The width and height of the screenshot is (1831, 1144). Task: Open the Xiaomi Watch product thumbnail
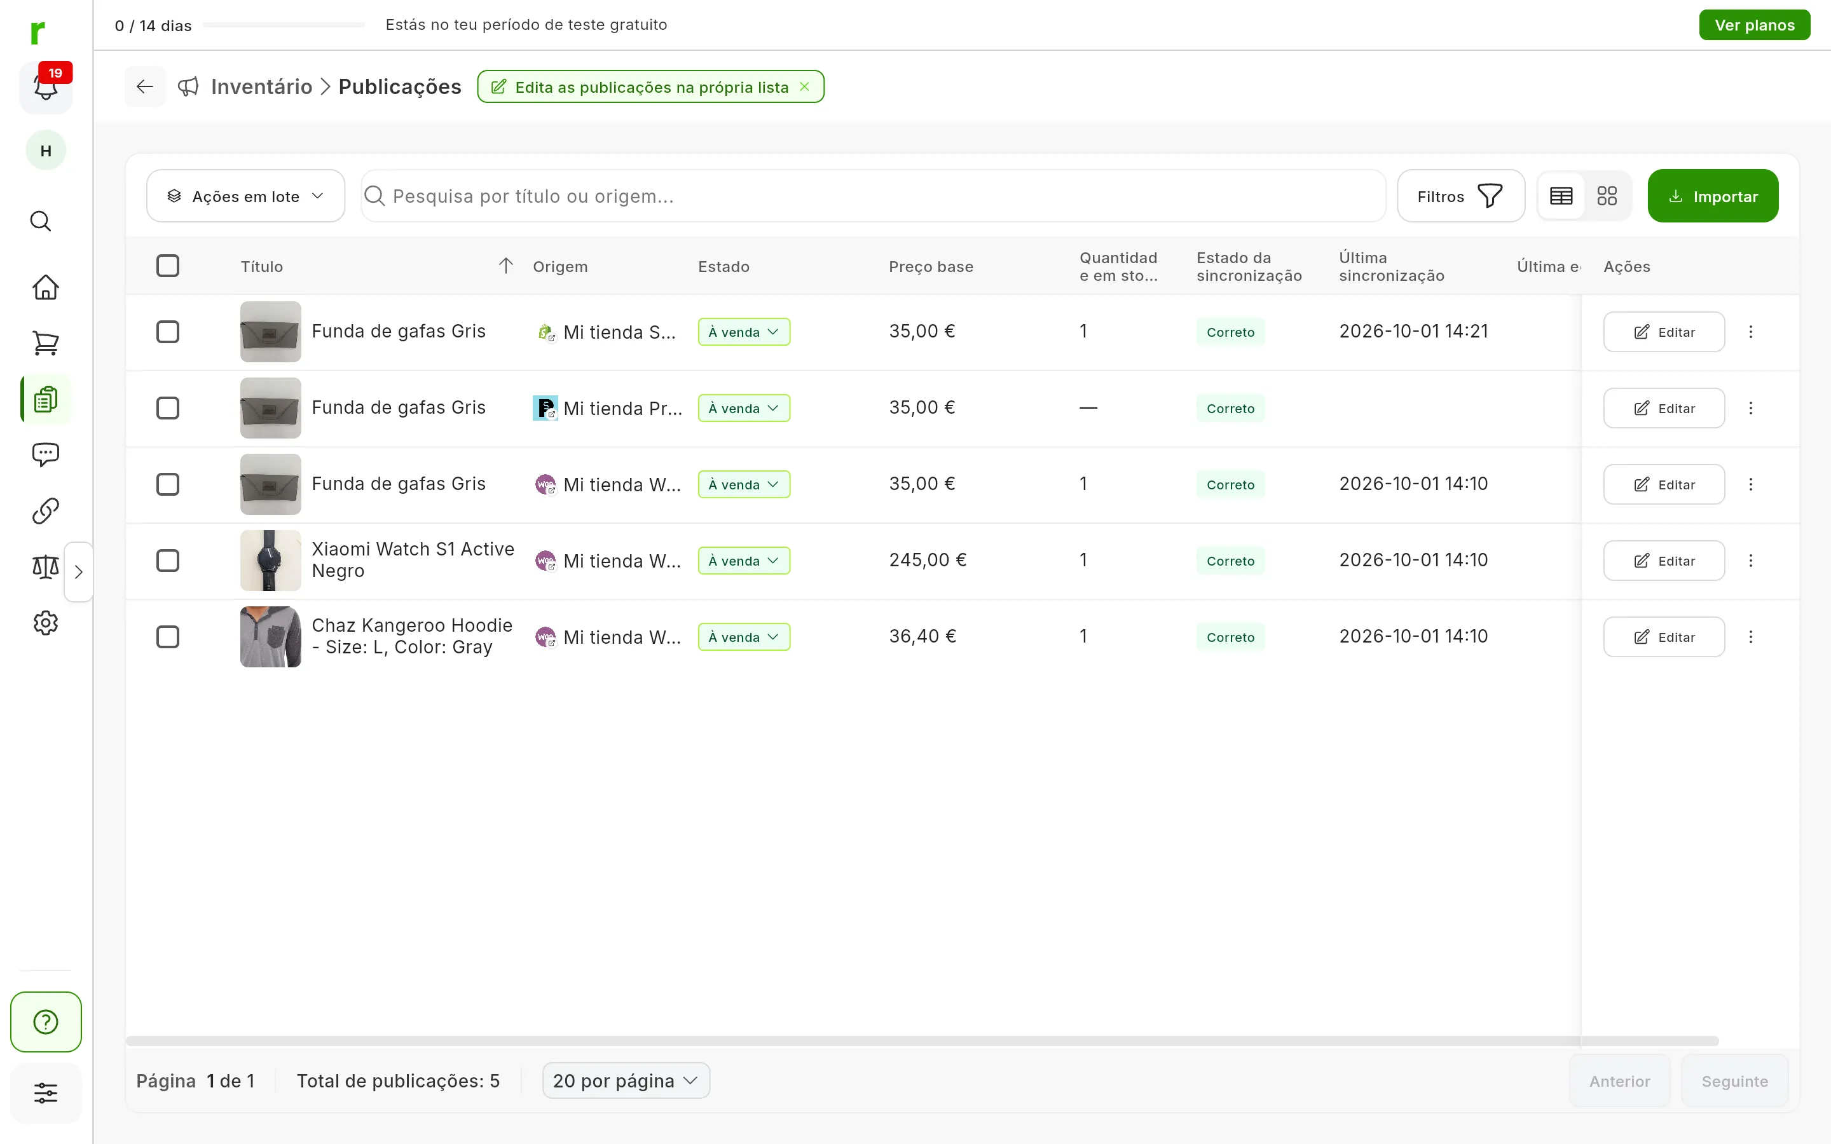pyautogui.click(x=270, y=561)
